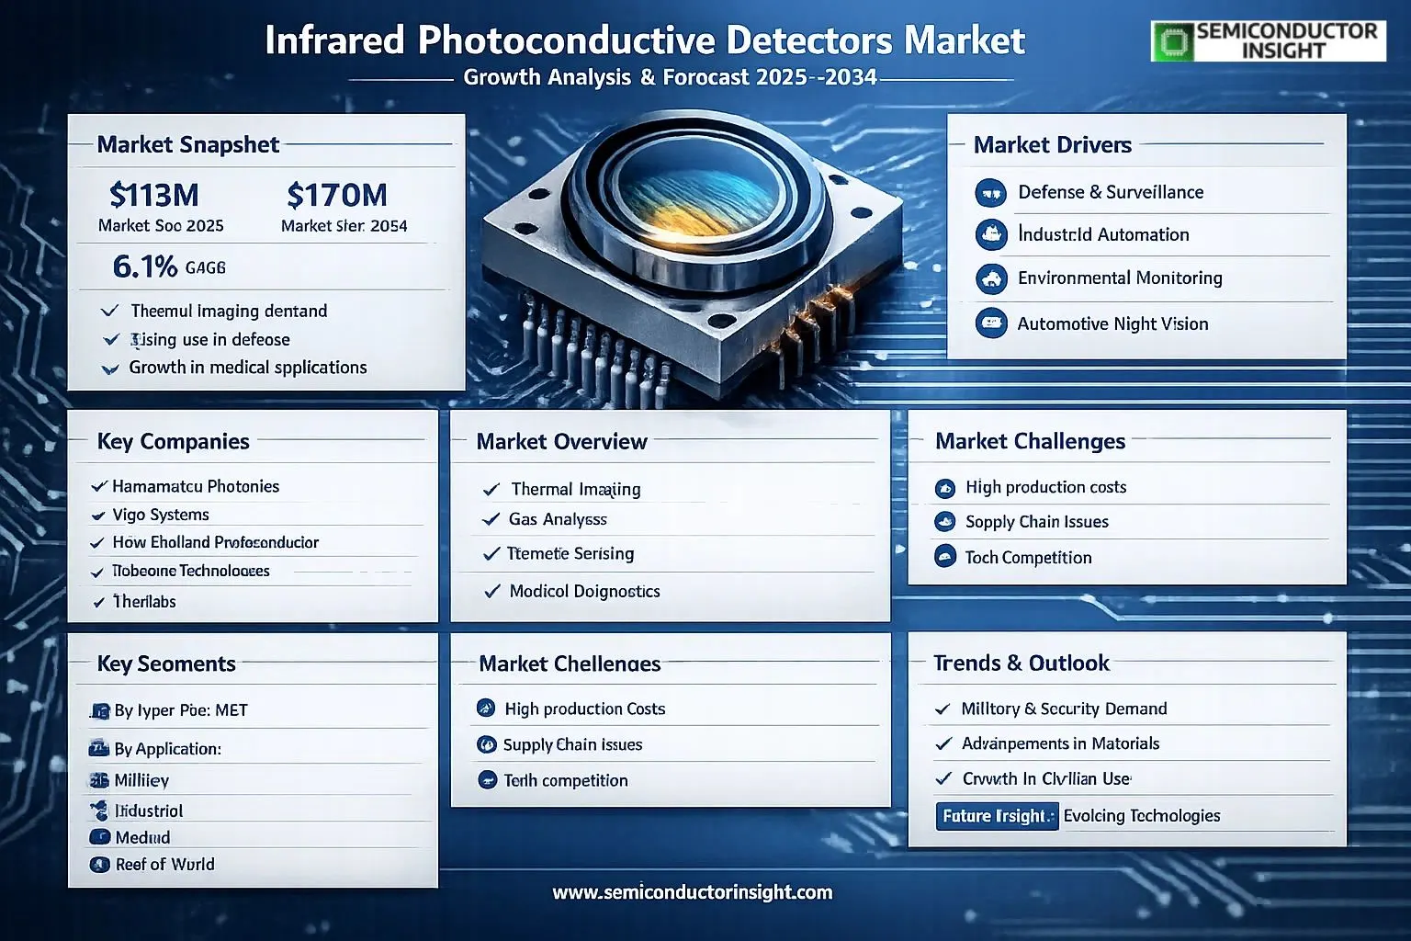Image resolution: width=1411 pixels, height=941 pixels.
Task: Click the Semiconductor Insight logo text
Action: pyautogui.click(x=1287, y=41)
